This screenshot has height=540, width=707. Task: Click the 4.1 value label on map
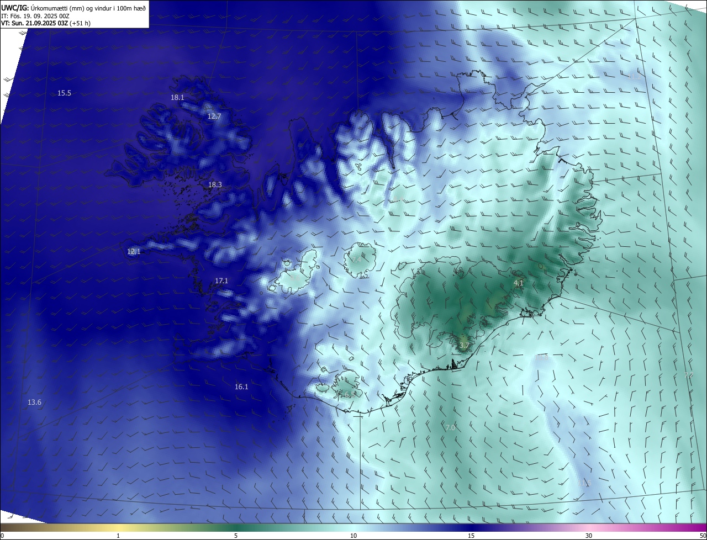click(518, 283)
